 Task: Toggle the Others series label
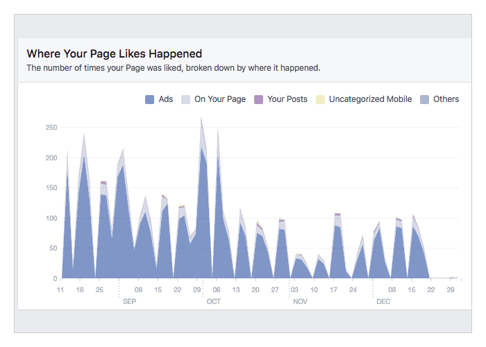point(446,99)
